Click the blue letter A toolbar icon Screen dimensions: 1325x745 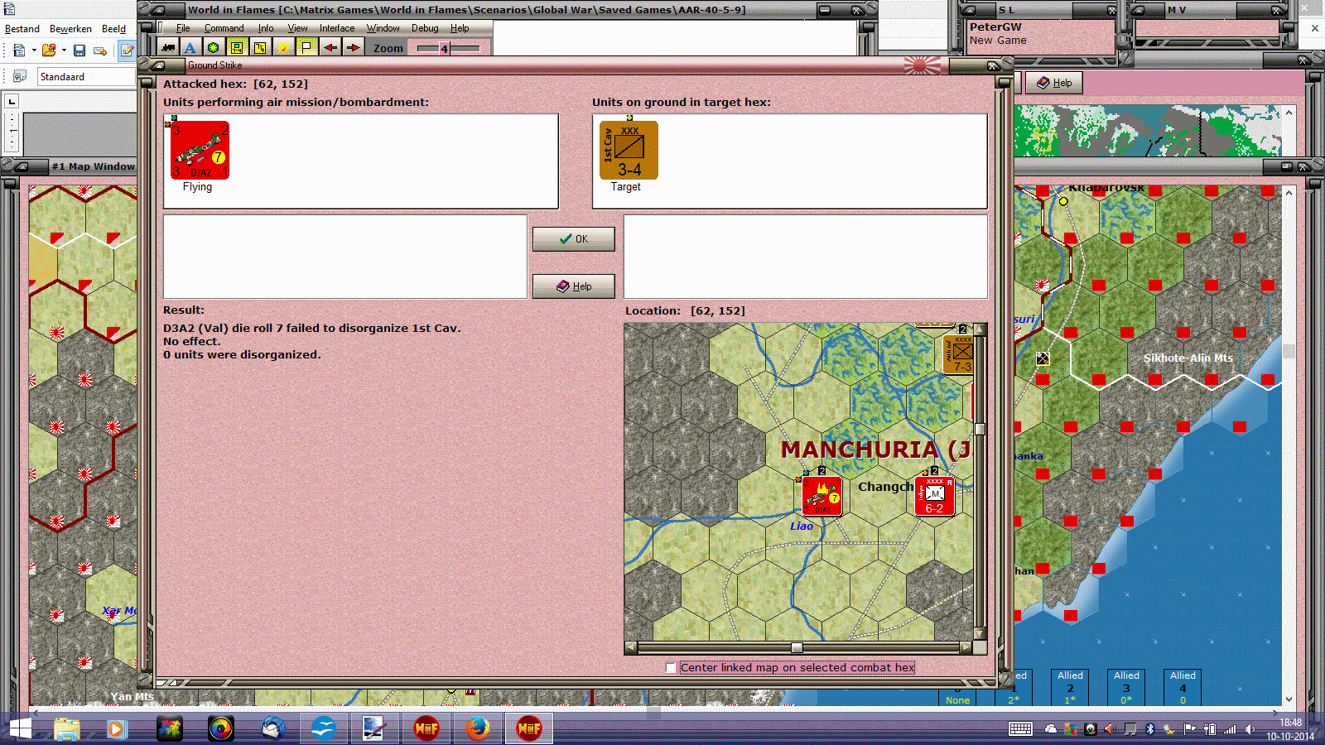190,47
